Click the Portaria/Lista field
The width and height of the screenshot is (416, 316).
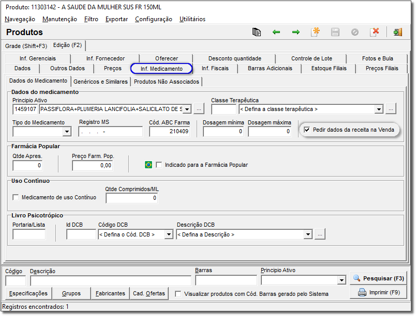pos(29,234)
